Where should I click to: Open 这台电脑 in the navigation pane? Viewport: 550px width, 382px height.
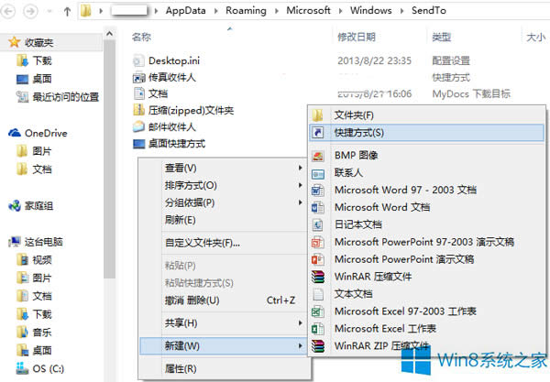43,242
